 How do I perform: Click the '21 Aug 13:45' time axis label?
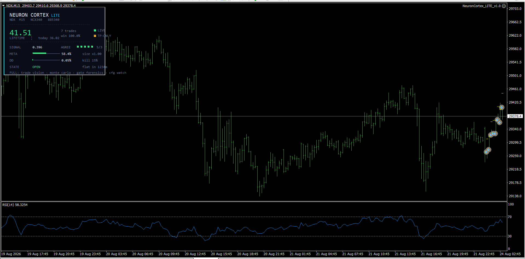[405, 254]
